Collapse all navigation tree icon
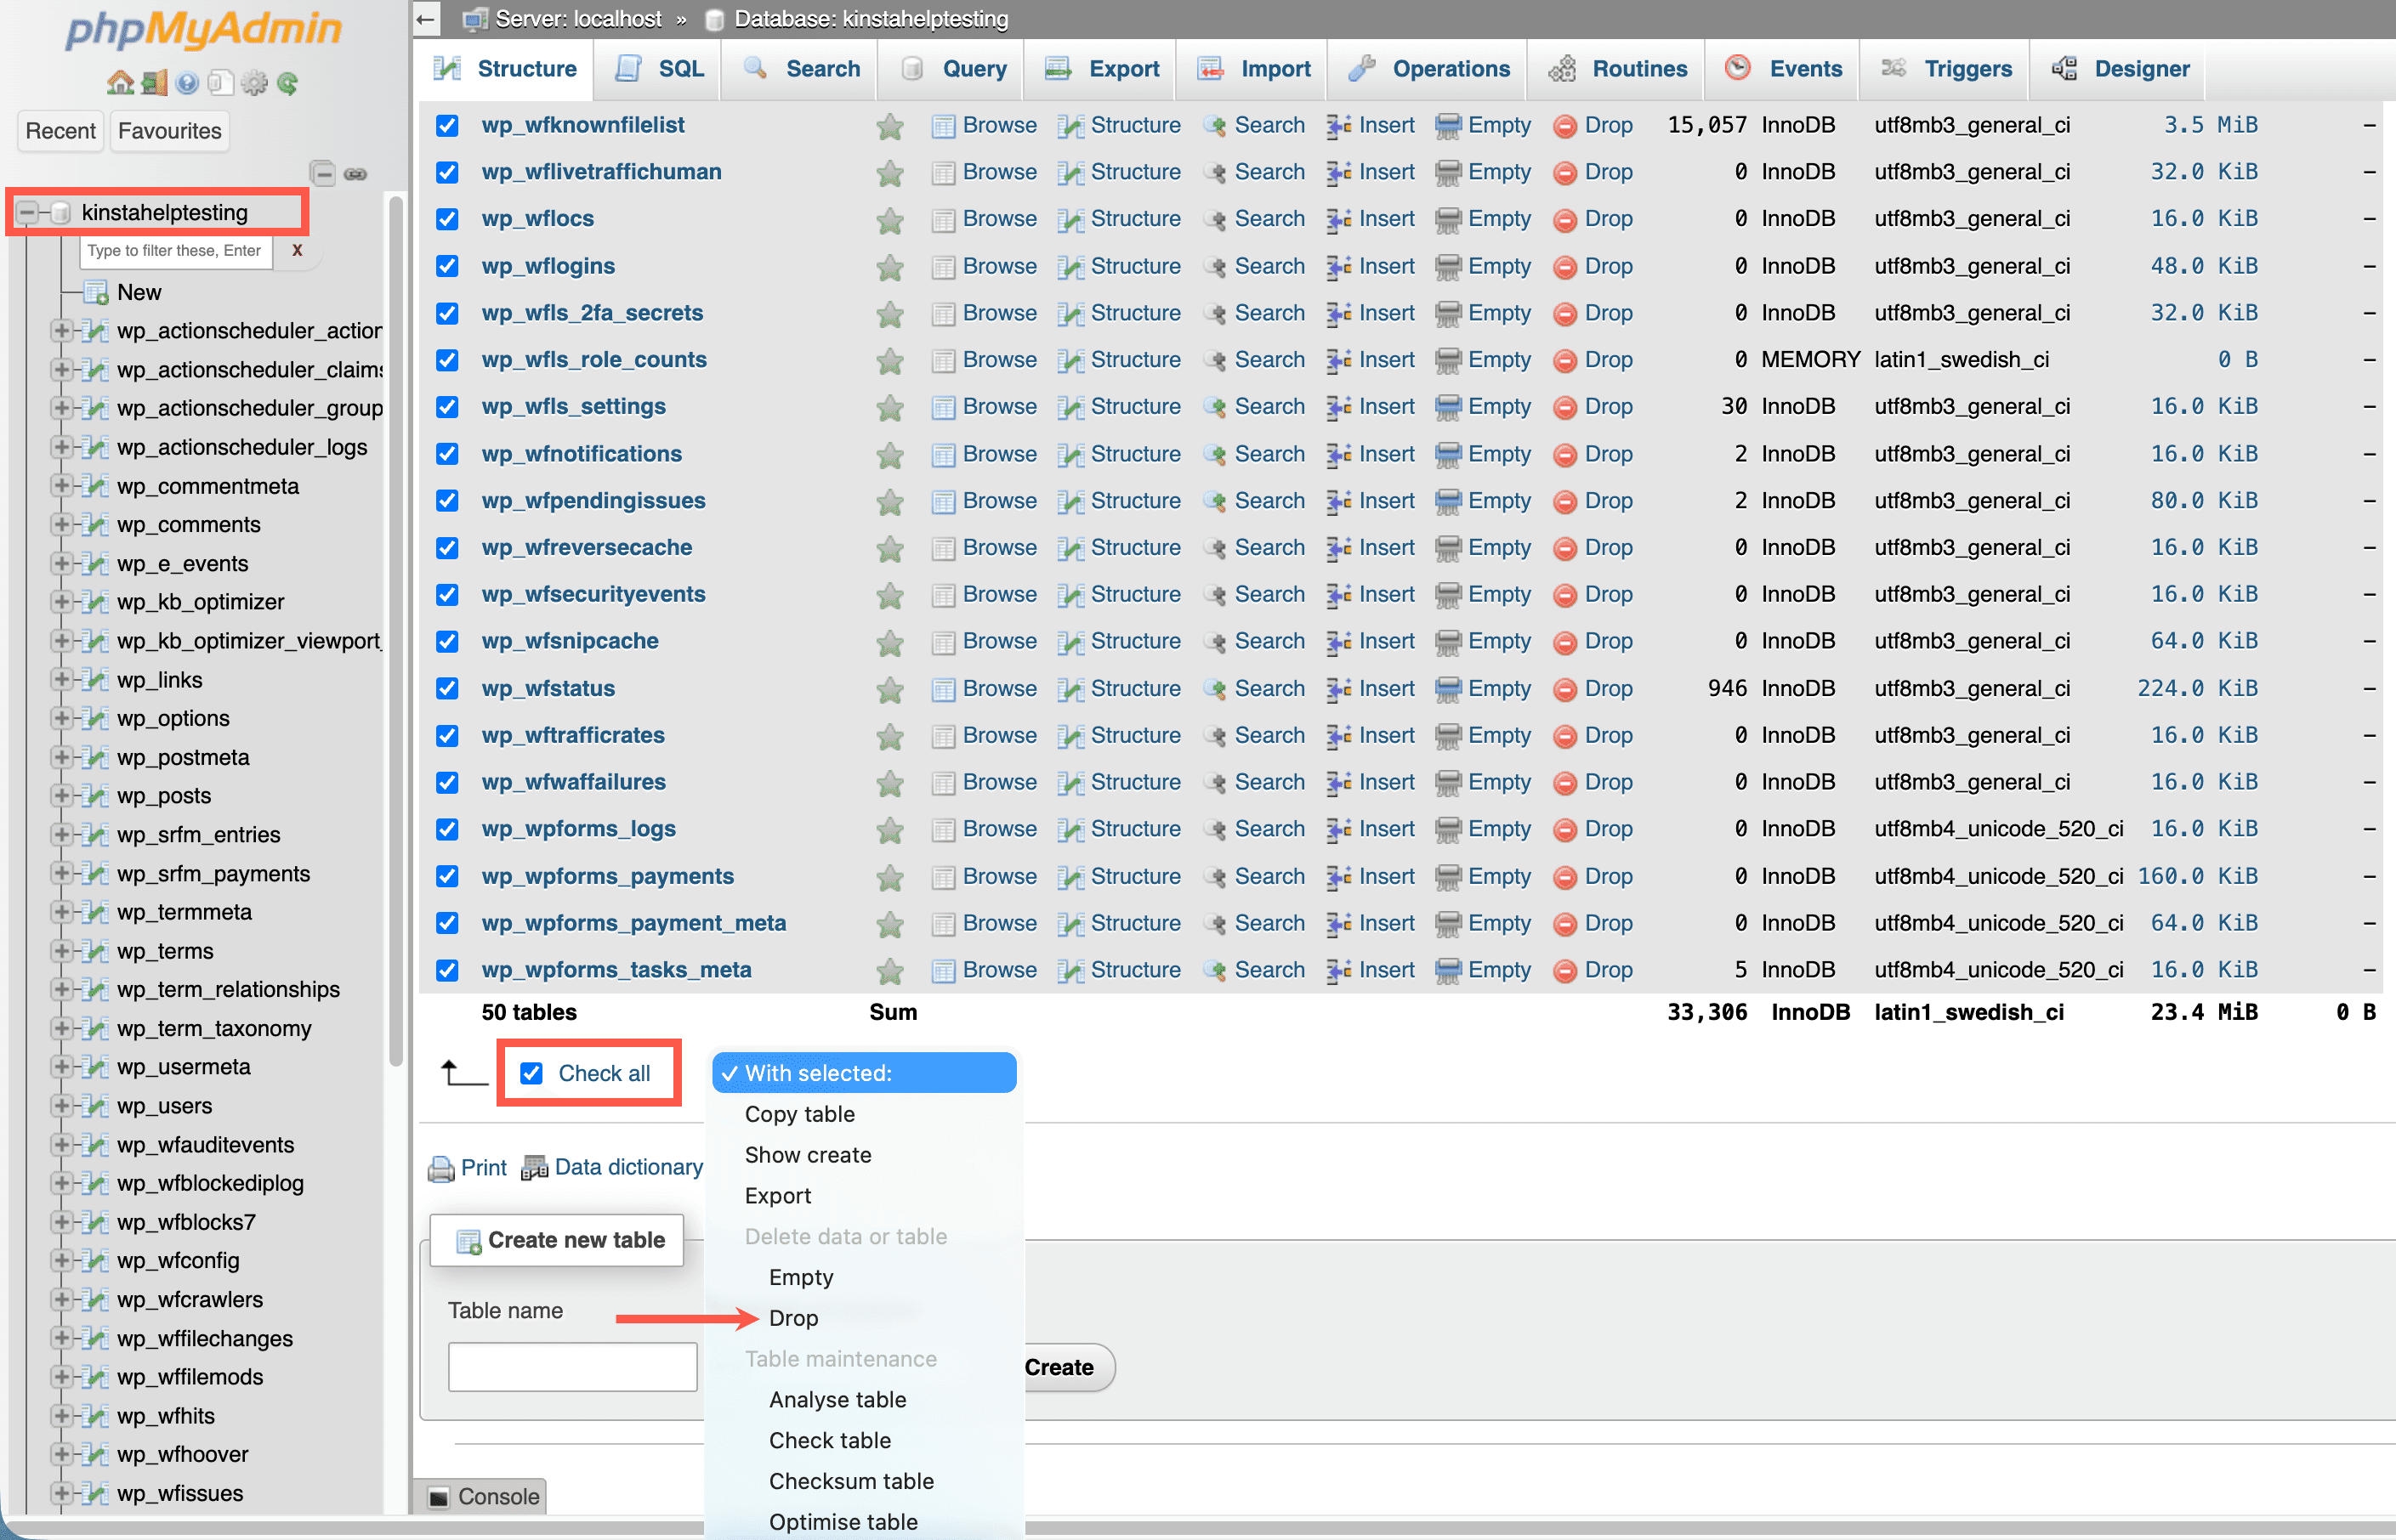 click(x=322, y=173)
